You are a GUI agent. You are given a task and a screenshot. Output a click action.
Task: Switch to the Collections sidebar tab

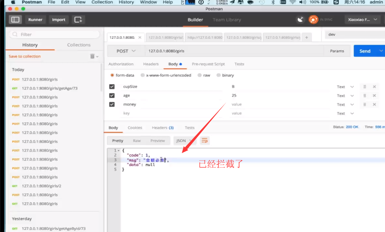point(79,45)
